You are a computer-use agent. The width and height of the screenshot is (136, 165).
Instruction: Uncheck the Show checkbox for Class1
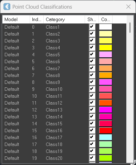click(92, 27)
